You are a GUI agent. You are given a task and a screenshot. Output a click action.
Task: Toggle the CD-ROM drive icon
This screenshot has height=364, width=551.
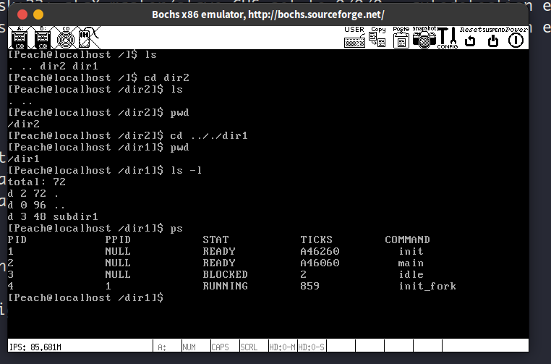coord(65,38)
